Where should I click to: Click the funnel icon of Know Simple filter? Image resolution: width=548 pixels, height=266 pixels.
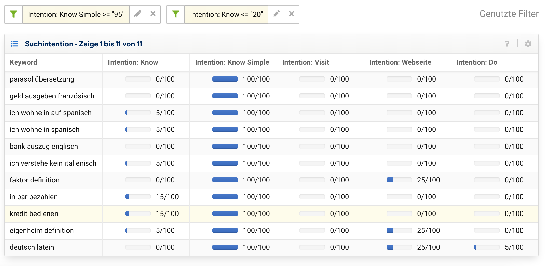pos(13,14)
